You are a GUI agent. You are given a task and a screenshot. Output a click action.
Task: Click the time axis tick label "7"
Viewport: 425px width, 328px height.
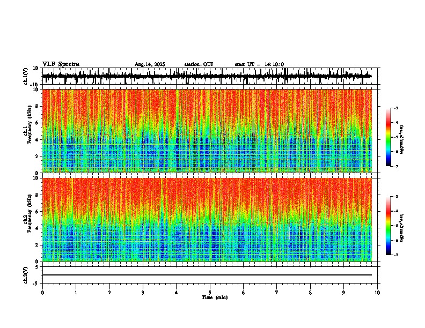(277, 293)
